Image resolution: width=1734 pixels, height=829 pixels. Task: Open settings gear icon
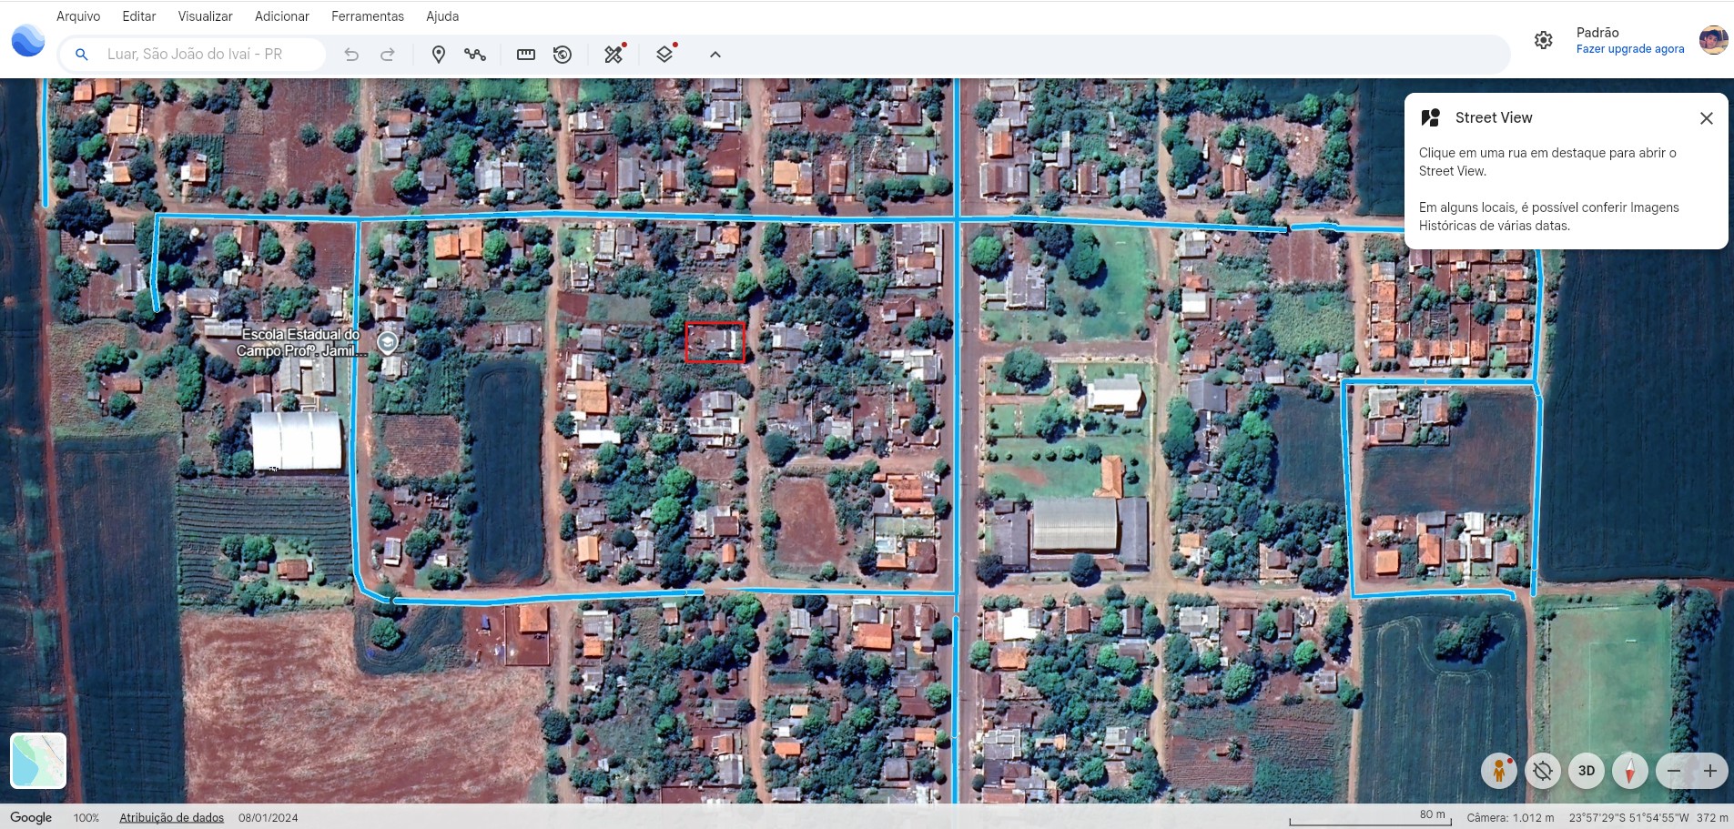point(1543,40)
